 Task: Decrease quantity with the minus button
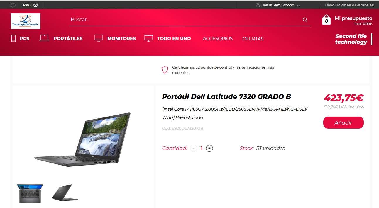coord(194,148)
